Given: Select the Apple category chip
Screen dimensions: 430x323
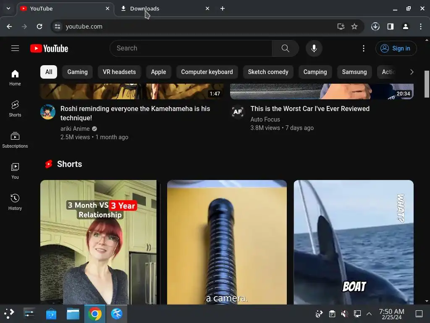Looking at the screenshot, I should 158,72.
